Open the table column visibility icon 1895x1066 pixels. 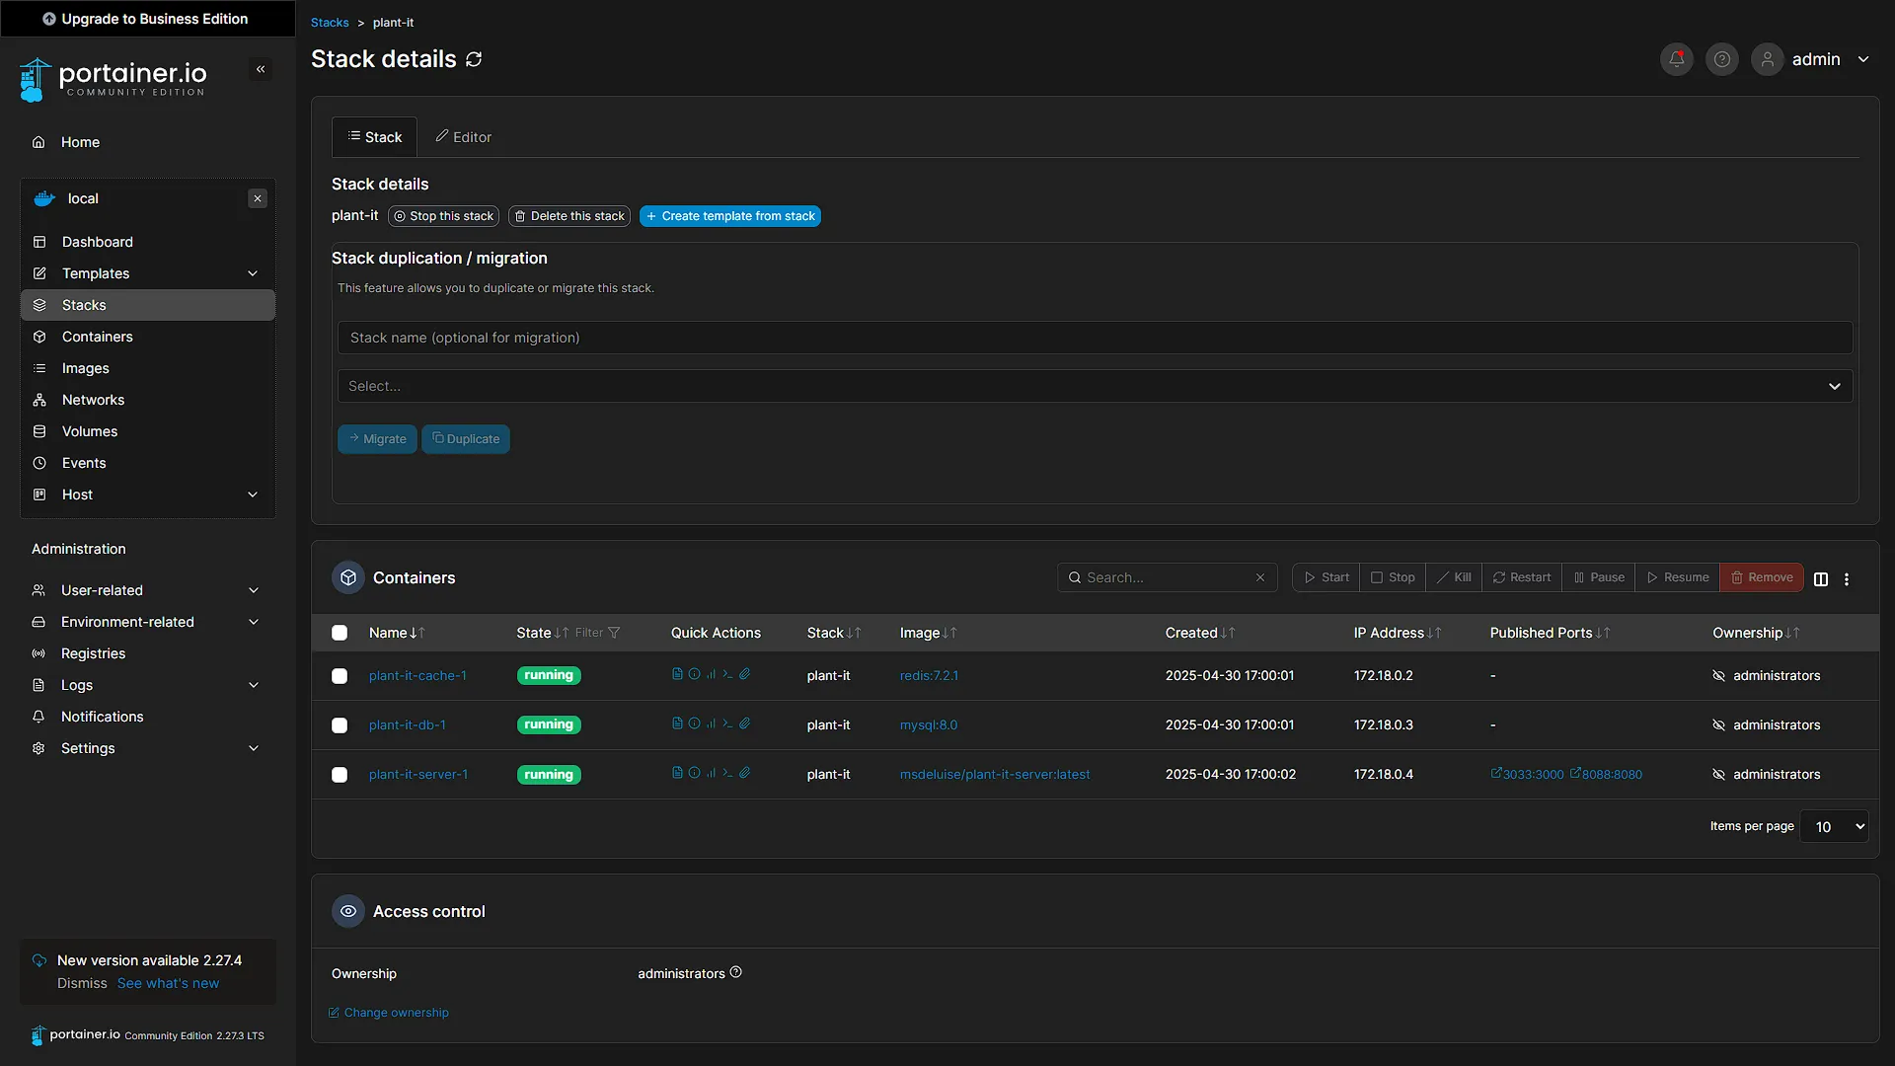click(1821, 579)
